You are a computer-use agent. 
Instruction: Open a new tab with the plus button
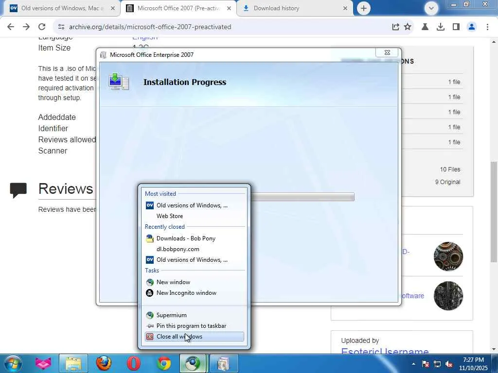pyautogui.click(x=364, y=8)
